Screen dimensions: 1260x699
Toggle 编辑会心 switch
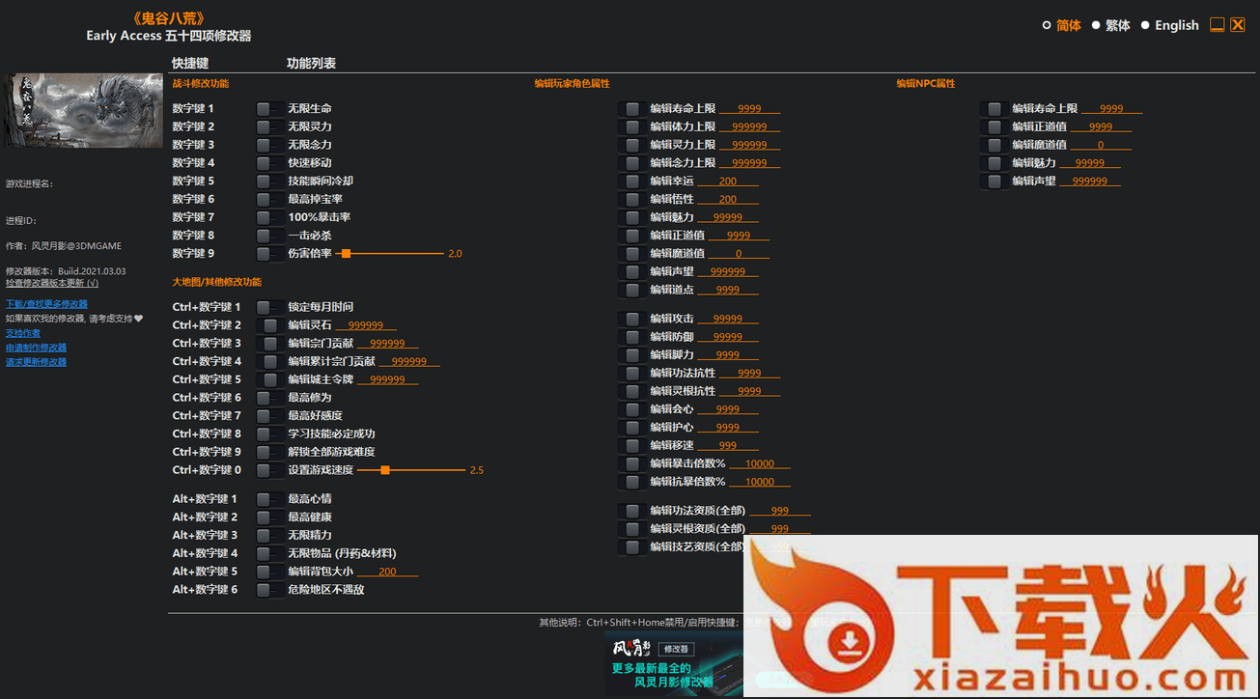[x=632, y=409]
